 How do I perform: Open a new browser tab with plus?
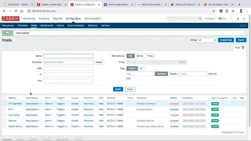pos(239,5)
